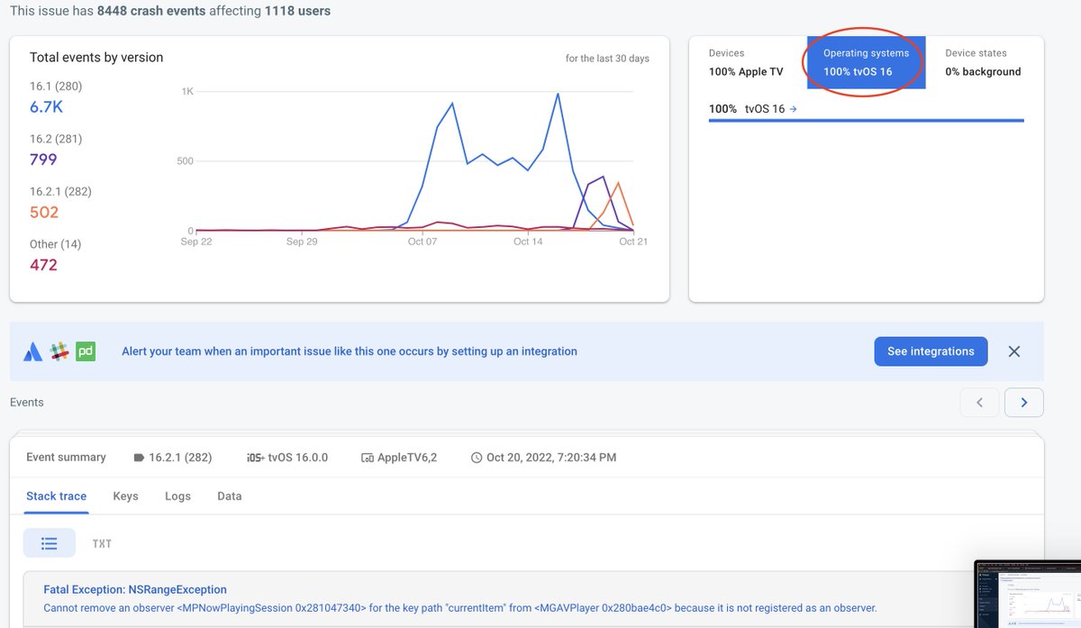Switch to the Stack trace tab
This screenshot has height=628, width=1081.
click(56, 496)
